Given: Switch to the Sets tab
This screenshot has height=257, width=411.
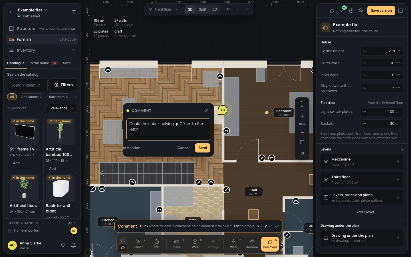Looking at the screenshot, I should (67, 63).
